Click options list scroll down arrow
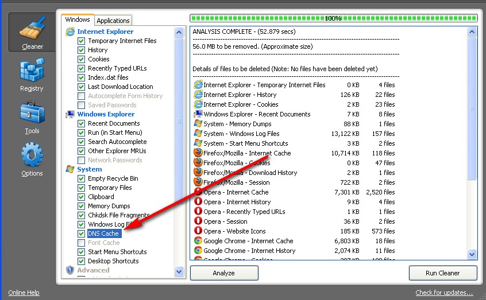This screenshot has width=486, height=300. (x=179, y=272)
